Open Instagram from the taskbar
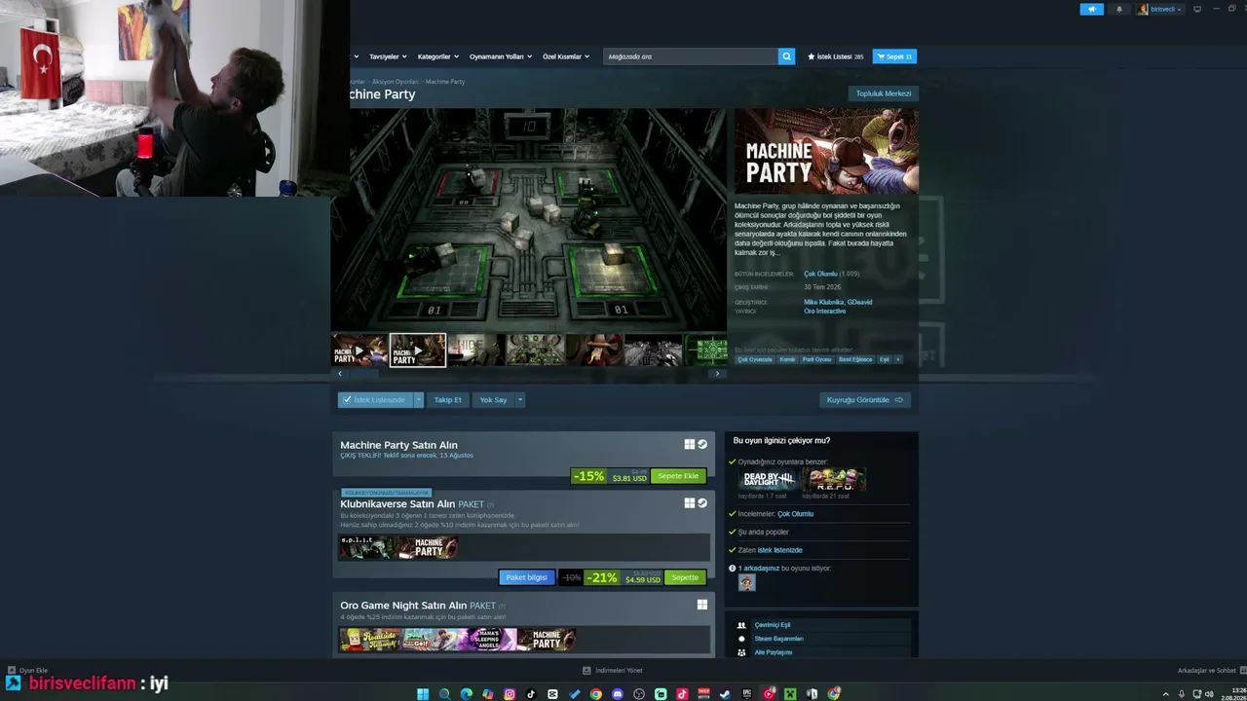Viewport: 1247px width, 701px height. point(510,694)
